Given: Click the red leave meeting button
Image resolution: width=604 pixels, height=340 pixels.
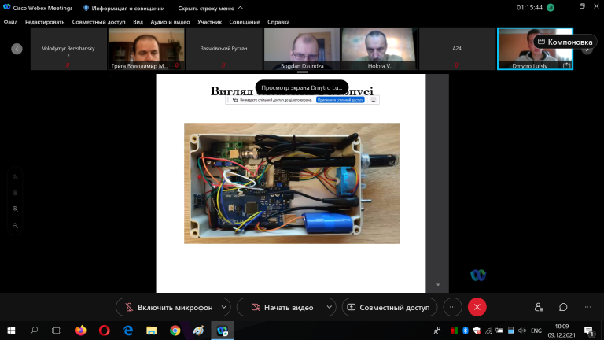Looking at the screenshot, I should coord(477,307).
